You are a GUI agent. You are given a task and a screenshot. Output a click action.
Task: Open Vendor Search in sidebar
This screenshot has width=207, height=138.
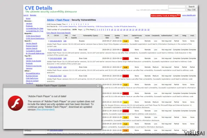(x=32, y=43)
